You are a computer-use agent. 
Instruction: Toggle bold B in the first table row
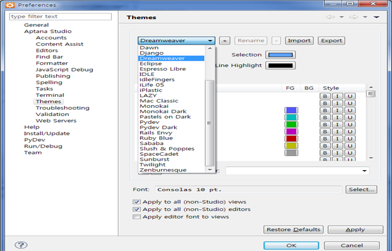point(325,96)
